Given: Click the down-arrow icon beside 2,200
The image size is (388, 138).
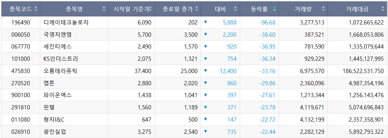Looking at the screenshot, I should click(206, 34).
